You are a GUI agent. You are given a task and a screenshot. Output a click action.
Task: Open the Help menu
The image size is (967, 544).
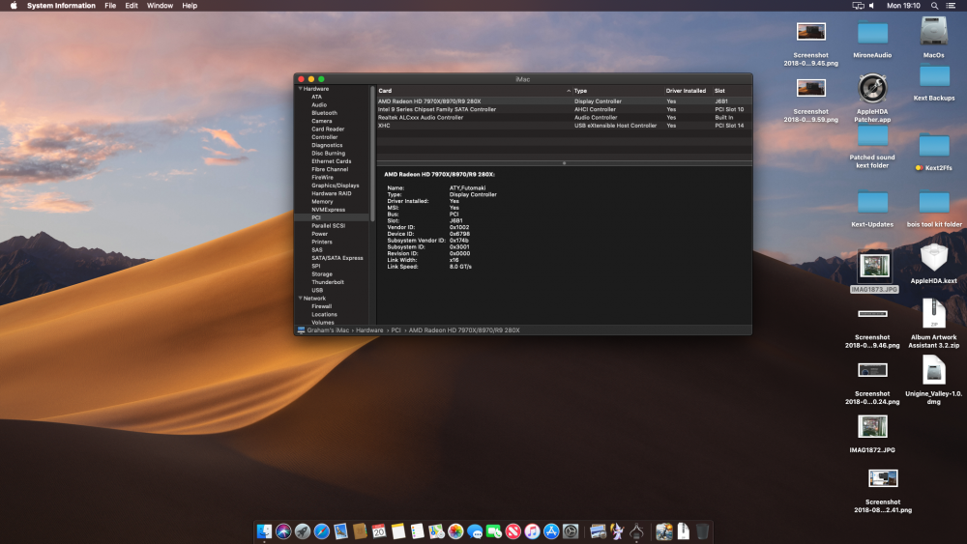[x=190, y=6]
